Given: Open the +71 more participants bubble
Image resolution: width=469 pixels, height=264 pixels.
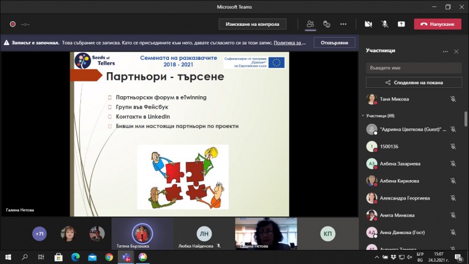Looking at the screenshot, I should coord(39,233).
